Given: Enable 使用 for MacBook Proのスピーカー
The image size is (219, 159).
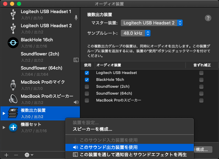Looking at the screenshot, I should pos(87,100).
